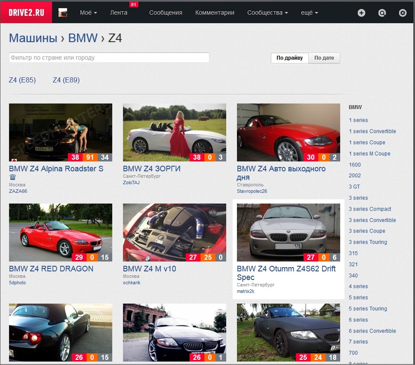
Task: Open the search icon in the top bar
Action: 382,13
